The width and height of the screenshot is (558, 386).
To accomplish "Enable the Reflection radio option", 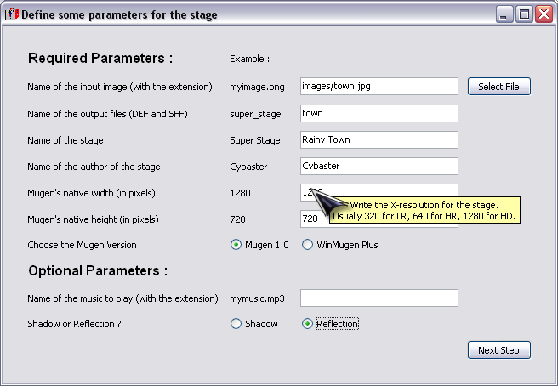I will pos(308,324).
